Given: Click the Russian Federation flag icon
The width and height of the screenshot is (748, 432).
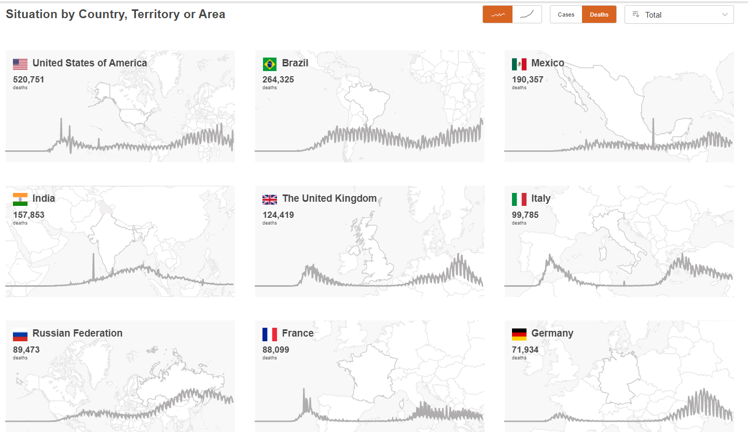Looking at the screenshot, I should point(20,335).
